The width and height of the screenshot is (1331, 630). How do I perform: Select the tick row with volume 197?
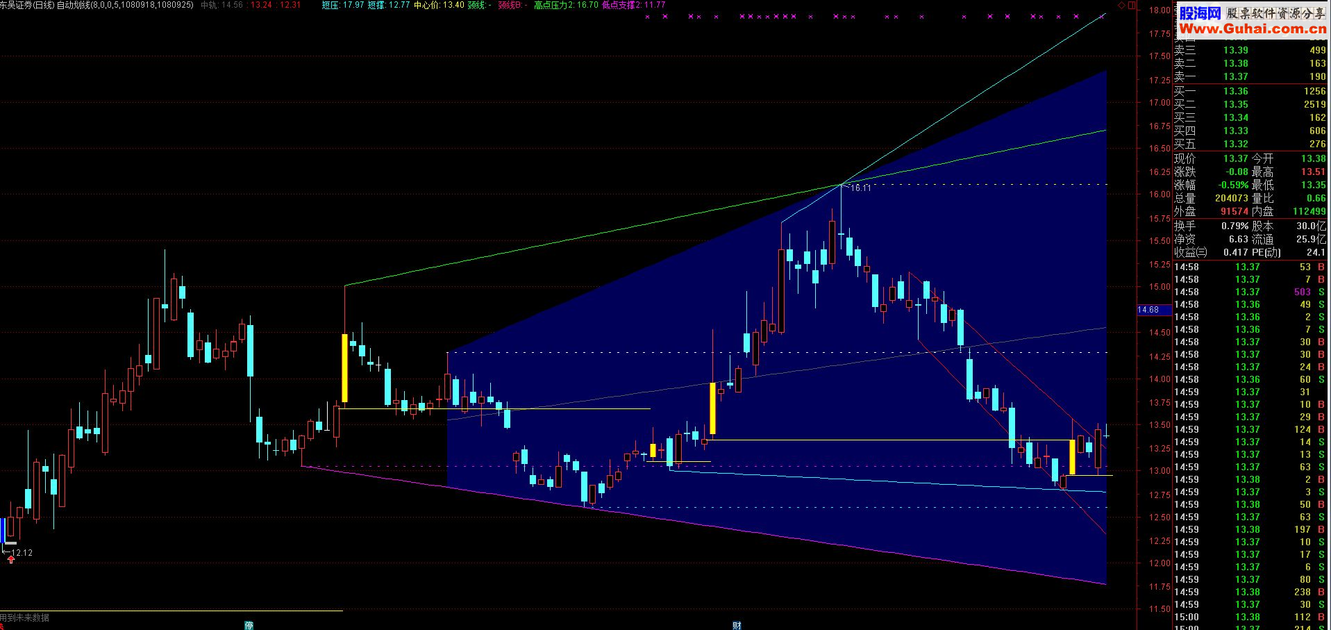coord(1250,529)
